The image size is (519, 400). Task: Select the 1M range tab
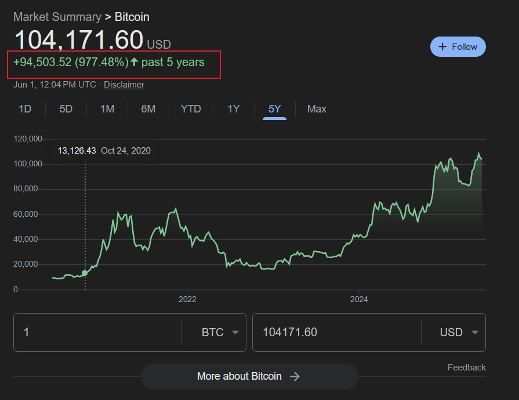pos(107,109)
